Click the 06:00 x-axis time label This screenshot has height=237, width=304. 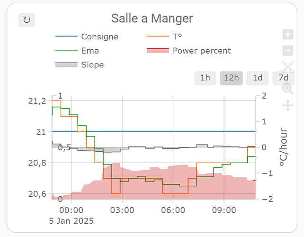click(x=173, y=210)
